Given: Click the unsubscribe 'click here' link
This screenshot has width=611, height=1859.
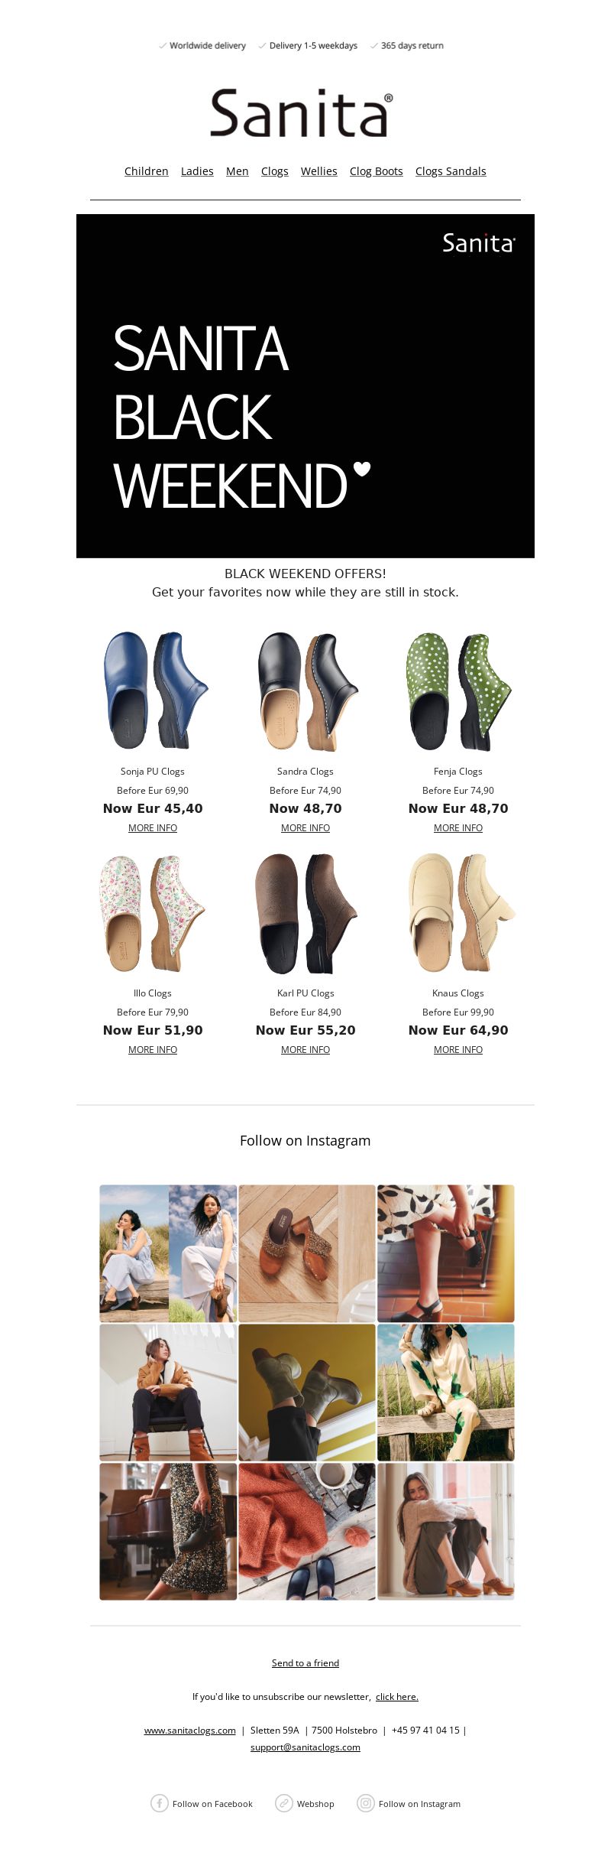Looking at the screenshot, I should (397, 1697).
